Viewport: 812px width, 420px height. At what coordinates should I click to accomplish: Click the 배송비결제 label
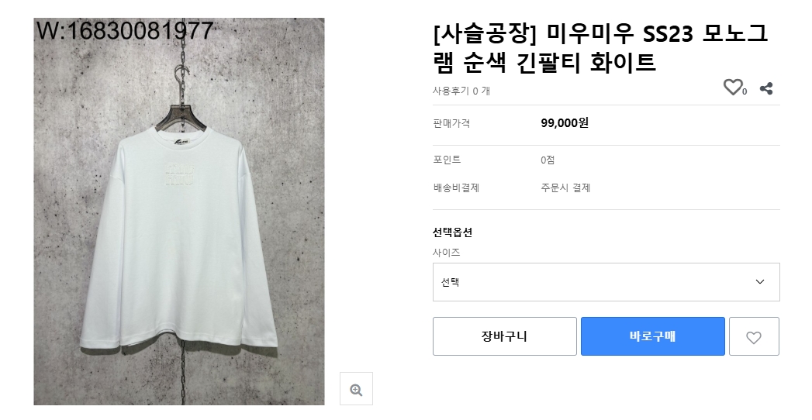(x=456, y=188)
